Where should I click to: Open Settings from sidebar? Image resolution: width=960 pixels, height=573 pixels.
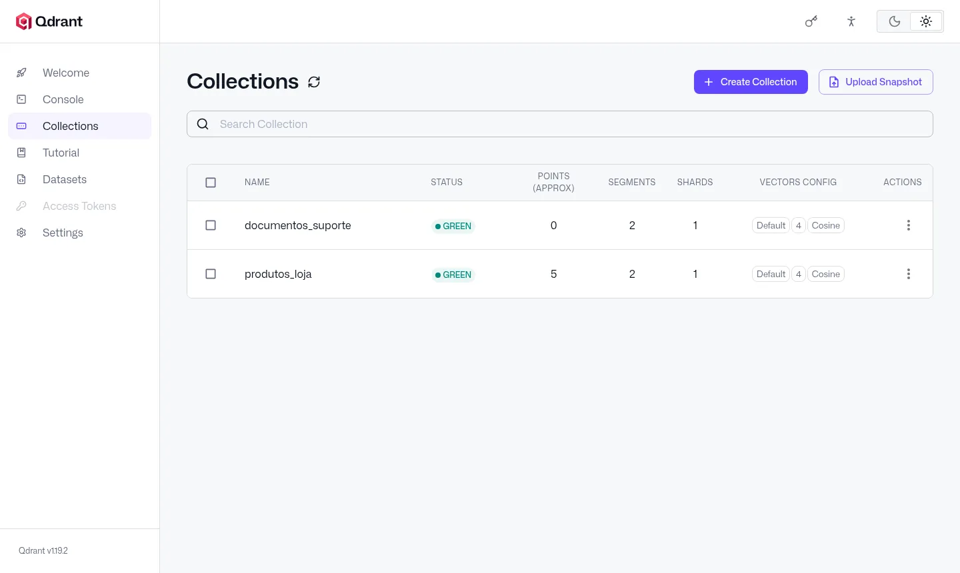click(x=80, y=233)
